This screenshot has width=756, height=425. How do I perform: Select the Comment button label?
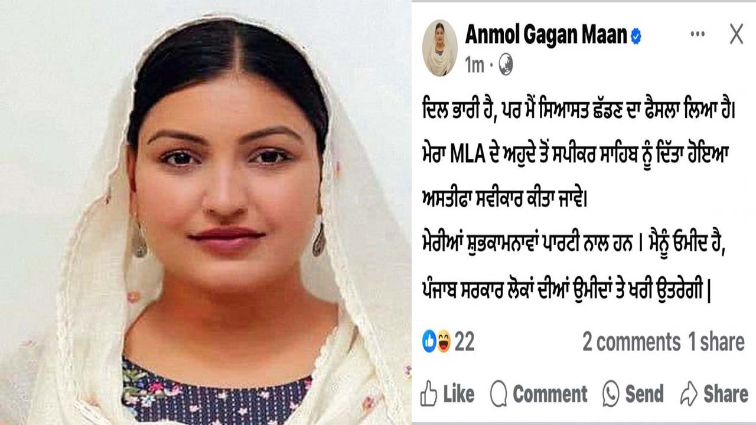[x=550, y=394]
